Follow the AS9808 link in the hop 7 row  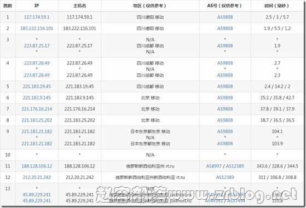tap(225, 109)
